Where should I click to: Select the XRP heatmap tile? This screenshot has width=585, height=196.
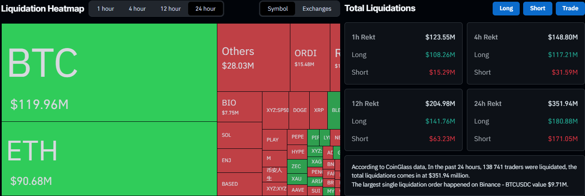319,110
